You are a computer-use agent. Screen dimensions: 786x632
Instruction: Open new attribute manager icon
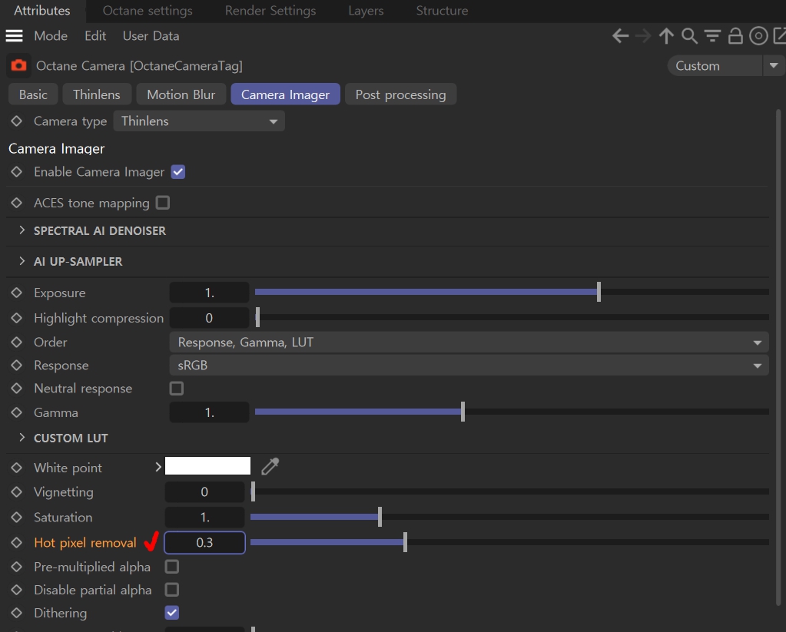pyautogui.click(x=780, y=36)
